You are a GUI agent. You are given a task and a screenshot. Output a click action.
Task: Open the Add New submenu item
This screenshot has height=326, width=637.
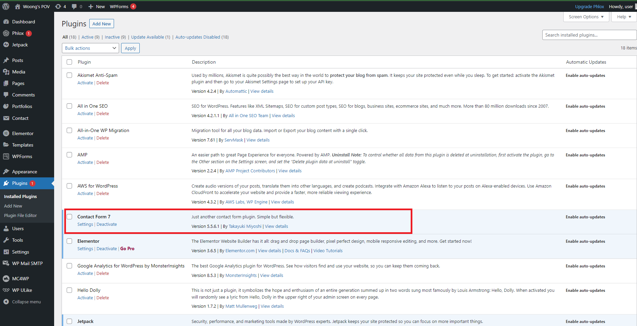tap(13, 206)
